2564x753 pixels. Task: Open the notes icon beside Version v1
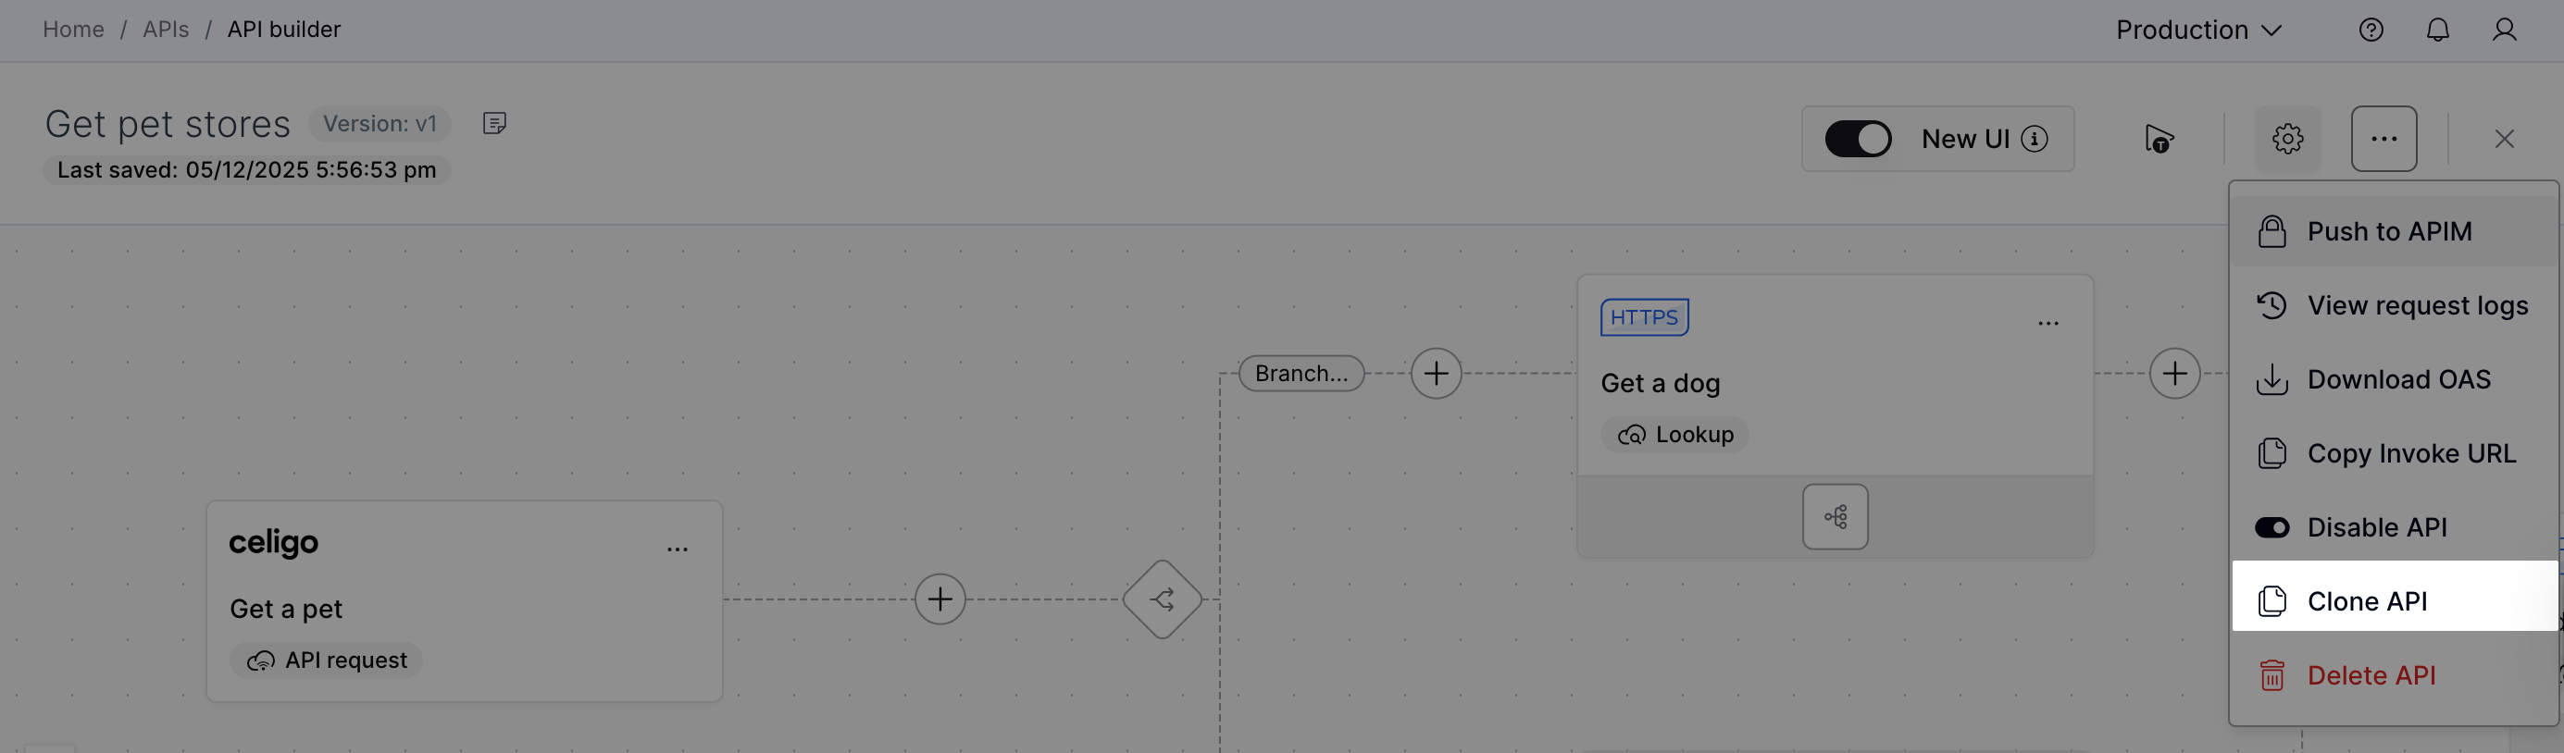coord(494,122)
